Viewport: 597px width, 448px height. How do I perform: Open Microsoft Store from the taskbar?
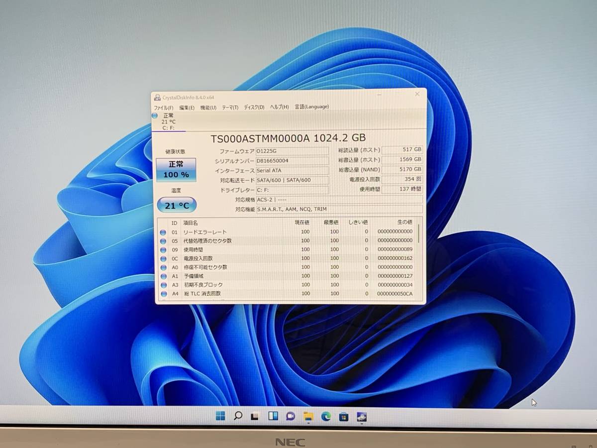343,417
